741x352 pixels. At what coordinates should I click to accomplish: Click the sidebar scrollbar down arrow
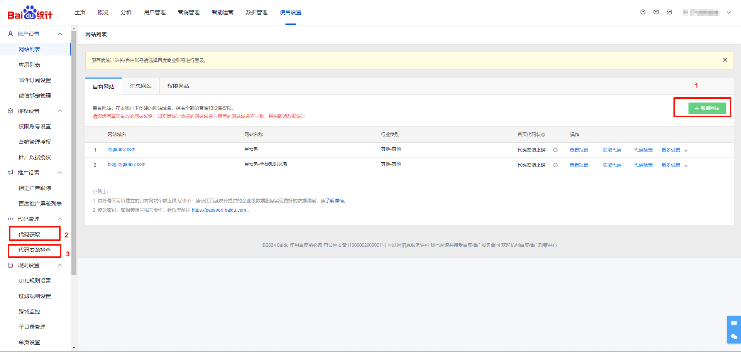74,348
